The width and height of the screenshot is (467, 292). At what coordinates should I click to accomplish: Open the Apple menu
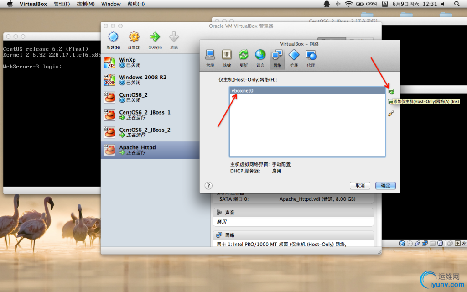point(10,4)
